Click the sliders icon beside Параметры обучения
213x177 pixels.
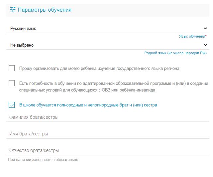pos(13,10)
